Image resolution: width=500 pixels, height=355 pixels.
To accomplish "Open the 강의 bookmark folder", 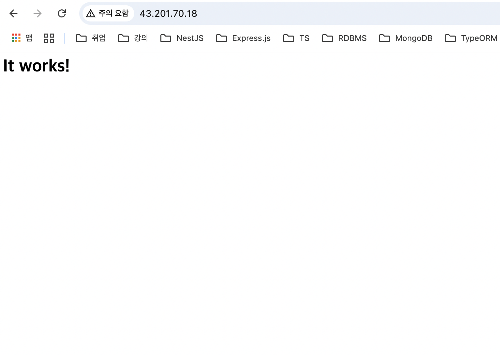I will (x=133, y=38).
